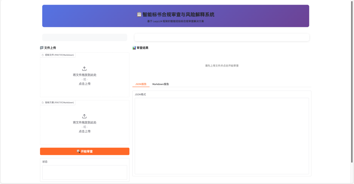Viewport: 354px width, 184px height.
Task: Switch to the JSON报告 tab
Action: (x=141, y=84)
